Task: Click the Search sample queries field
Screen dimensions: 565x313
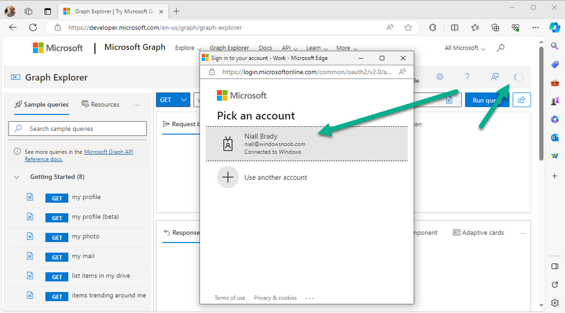Action: [77, 129]
